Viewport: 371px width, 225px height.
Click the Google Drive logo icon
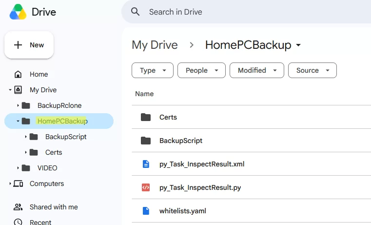tap(18, 12)
